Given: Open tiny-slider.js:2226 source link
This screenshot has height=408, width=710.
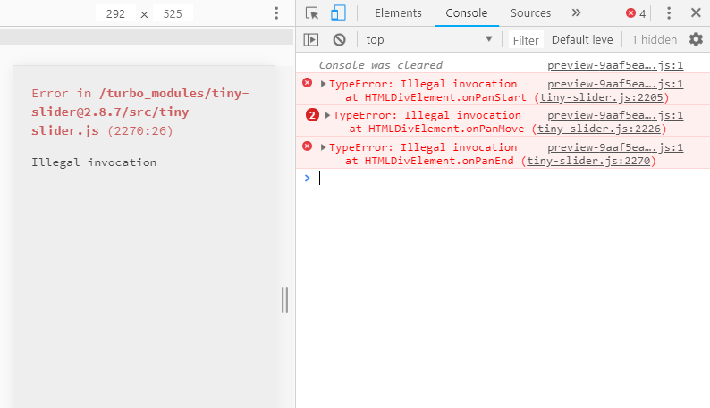Looking at the screenshot, I should tap(599, 129).
